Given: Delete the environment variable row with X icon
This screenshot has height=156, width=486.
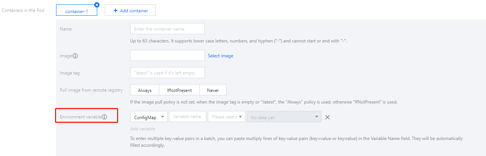Looking at the screenshot, I should click(327, 117).
